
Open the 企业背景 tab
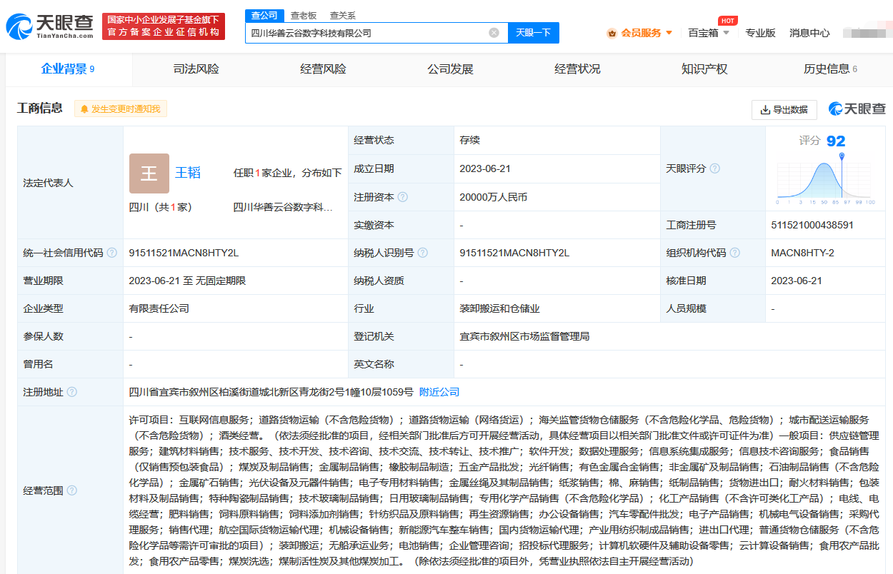click(x=69, y=69)
